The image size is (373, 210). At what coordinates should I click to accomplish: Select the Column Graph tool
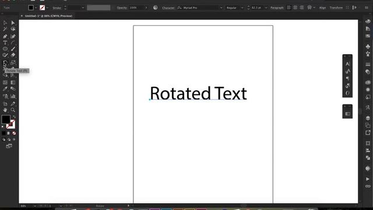[x=13, y=96]
